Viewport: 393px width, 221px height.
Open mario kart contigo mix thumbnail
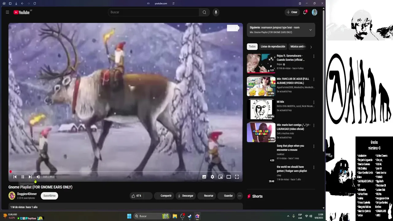tap(261, 132)
